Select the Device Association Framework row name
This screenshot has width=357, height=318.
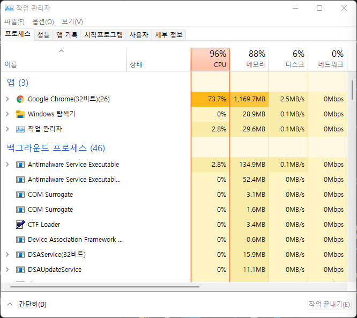click(76, 240)
